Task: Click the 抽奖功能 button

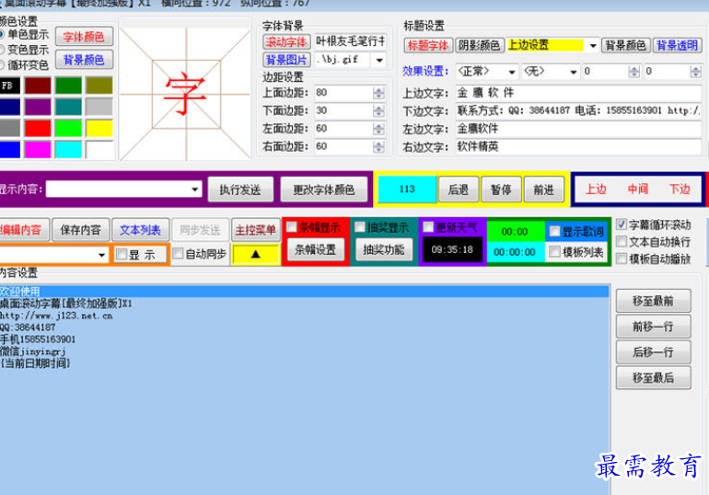Action: click(x=384, y=249)
